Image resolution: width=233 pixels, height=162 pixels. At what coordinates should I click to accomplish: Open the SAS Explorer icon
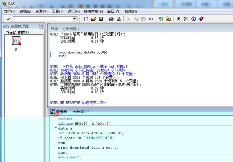point(168,19)
